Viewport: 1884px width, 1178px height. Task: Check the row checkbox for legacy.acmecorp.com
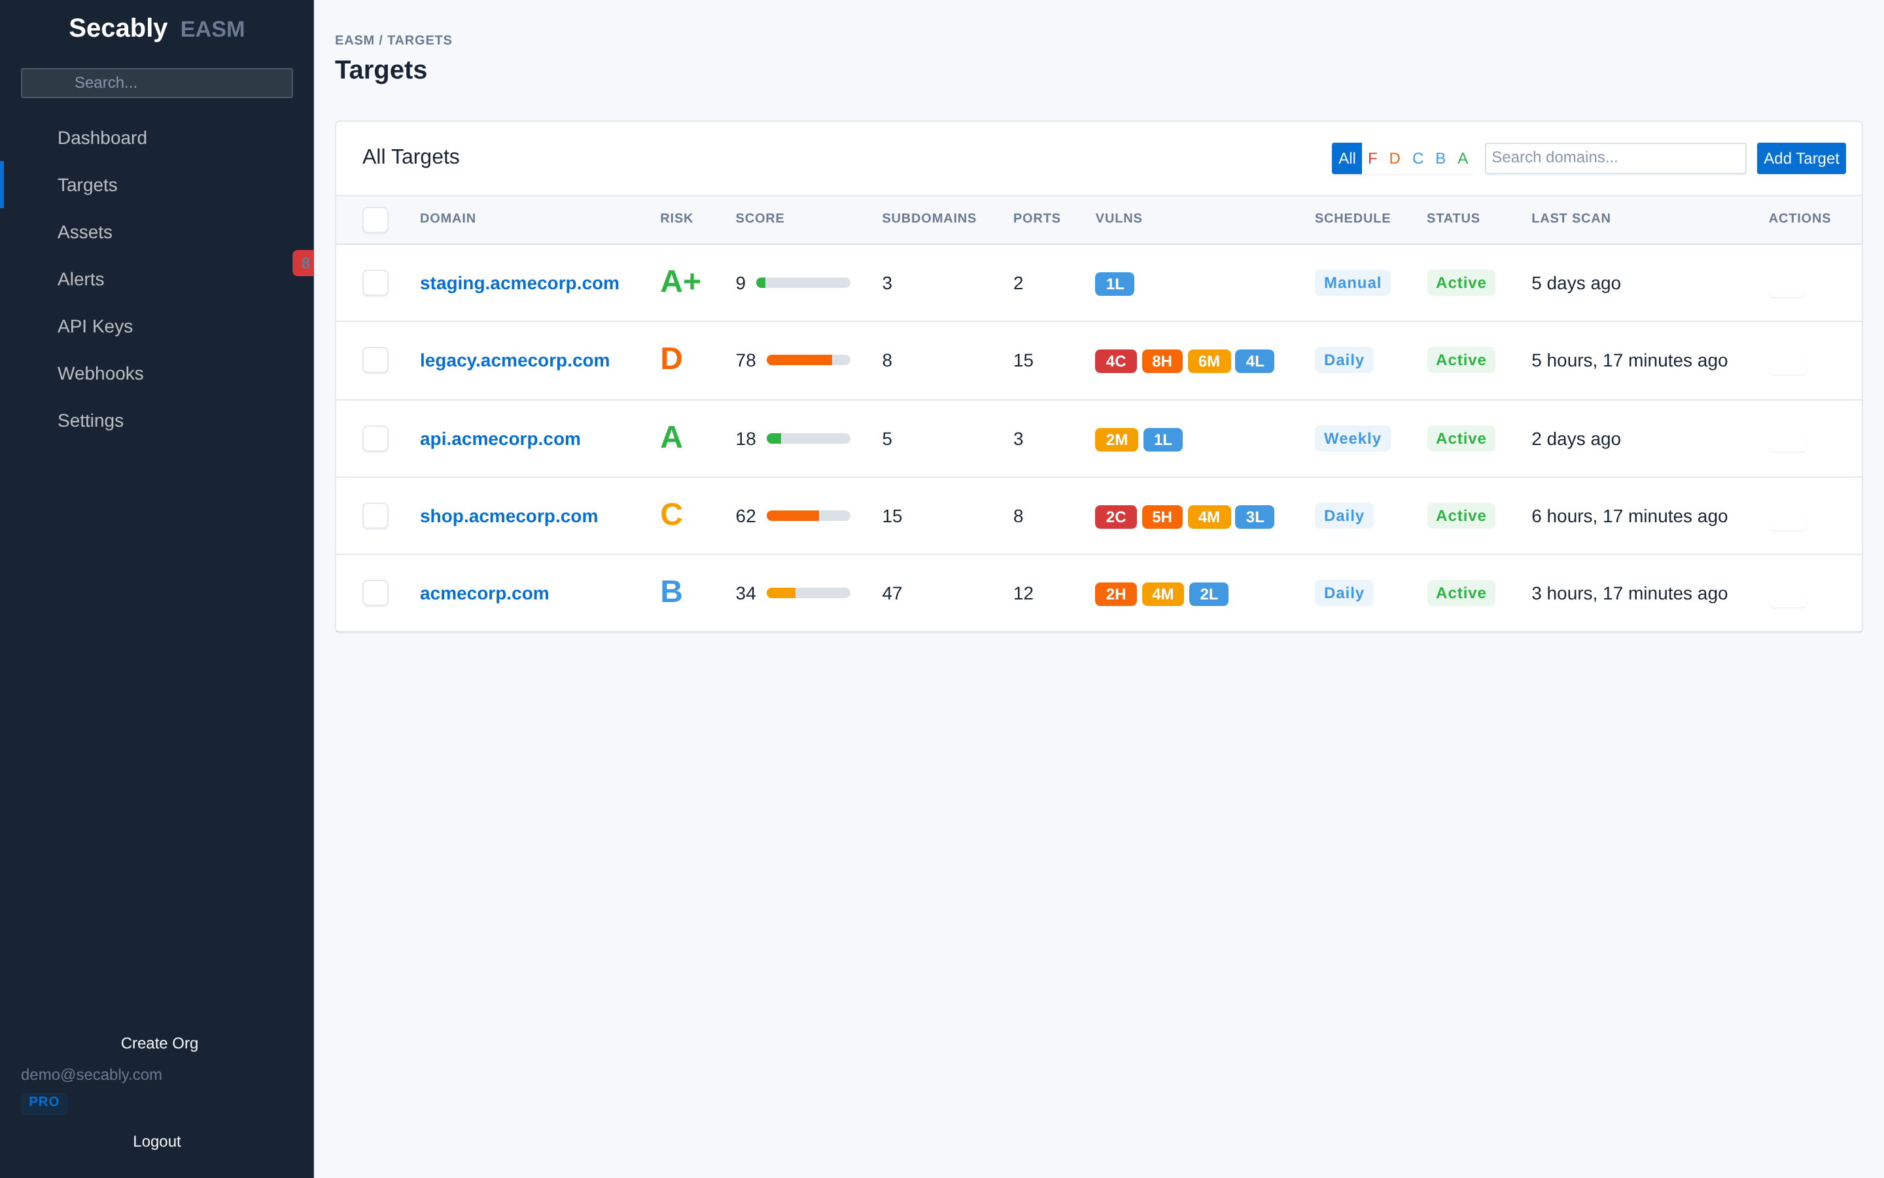[375, 360]
